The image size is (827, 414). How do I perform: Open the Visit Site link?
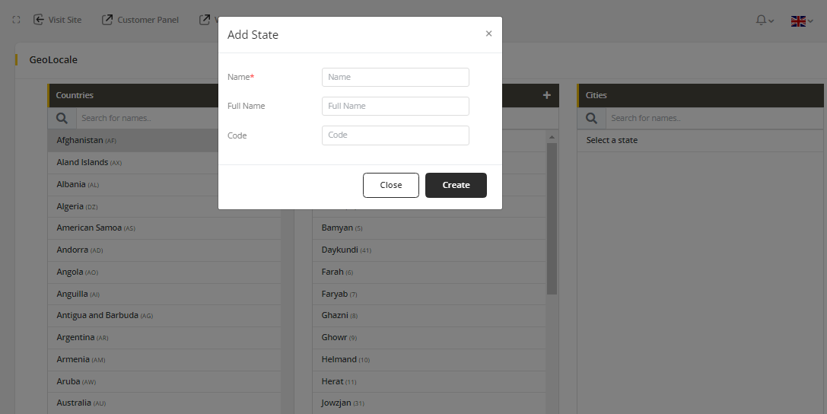point(58,20)
